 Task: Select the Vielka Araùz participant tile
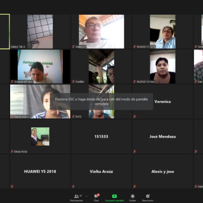pos(101,172)
